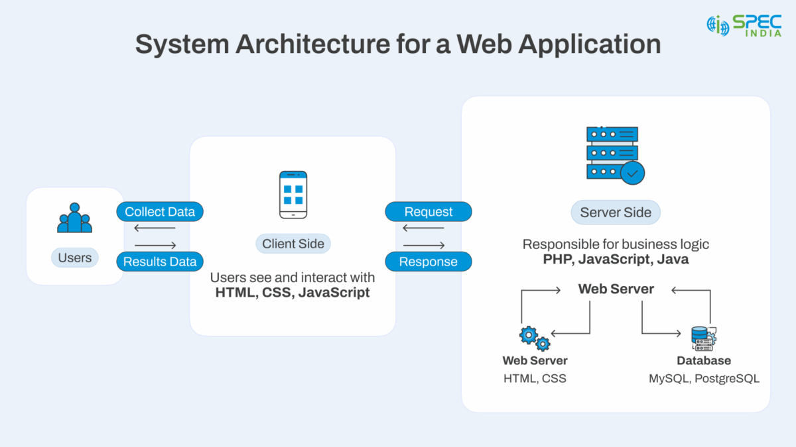796x447 pixels.
Task: Click the MySQL, PostgreSQL text
Action: tap(704, 379)
